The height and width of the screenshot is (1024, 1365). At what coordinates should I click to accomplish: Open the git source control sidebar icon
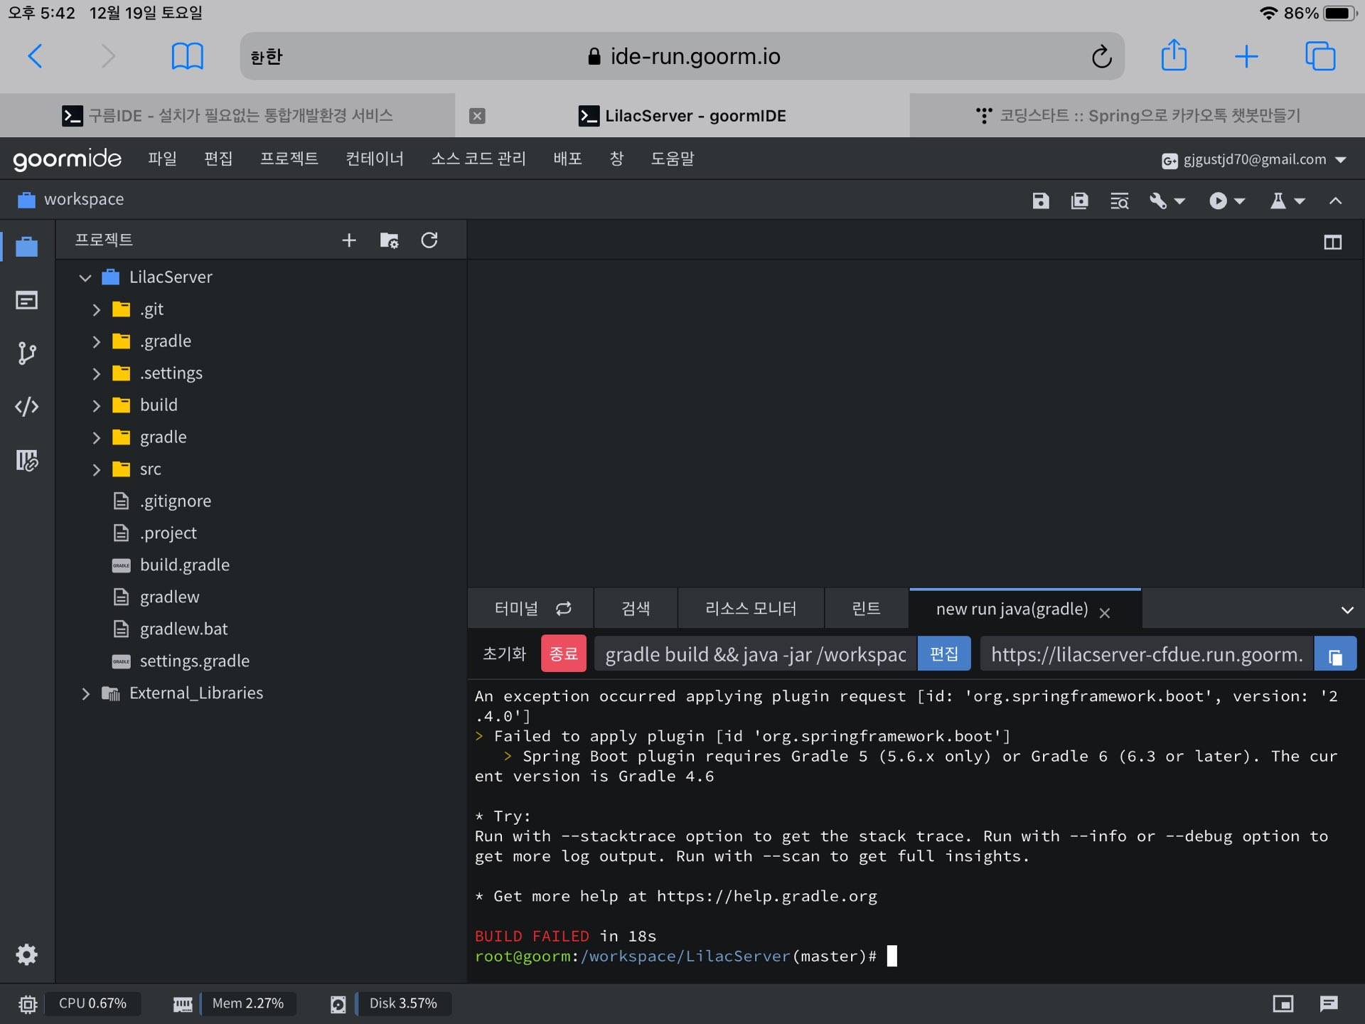[27, 353]
